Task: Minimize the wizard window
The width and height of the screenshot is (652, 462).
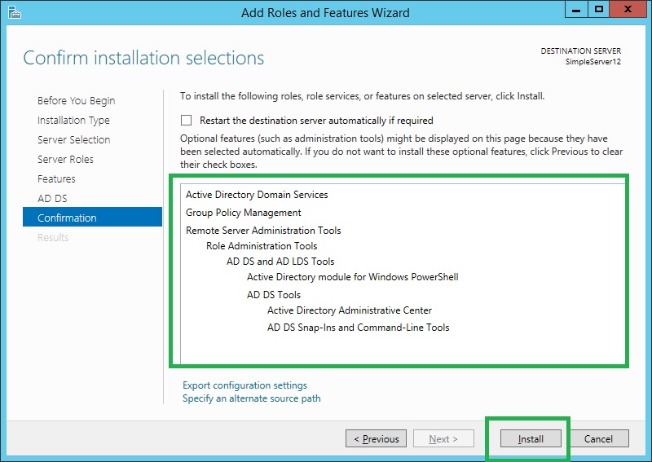Action: coord(575,10)
